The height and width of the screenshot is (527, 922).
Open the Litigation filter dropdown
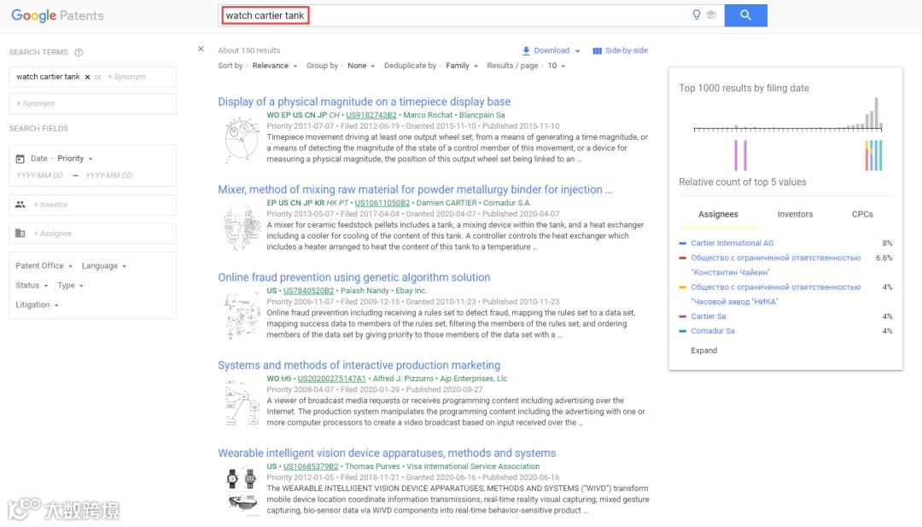[x=37, y=305]
